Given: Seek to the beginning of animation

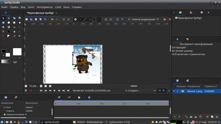Looking at the screenshot, I should [41, 91].
